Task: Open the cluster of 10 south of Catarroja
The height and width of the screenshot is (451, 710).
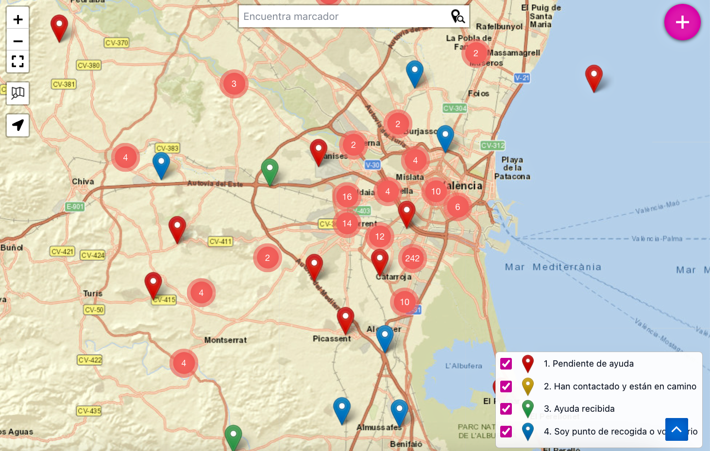Action: point(405,302)
